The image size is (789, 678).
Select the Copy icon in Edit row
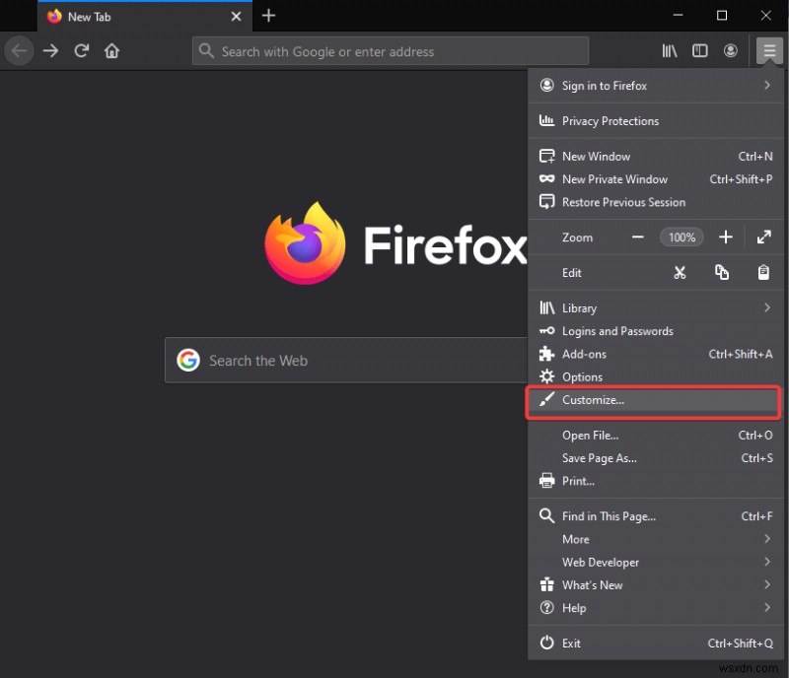[721, 272]
